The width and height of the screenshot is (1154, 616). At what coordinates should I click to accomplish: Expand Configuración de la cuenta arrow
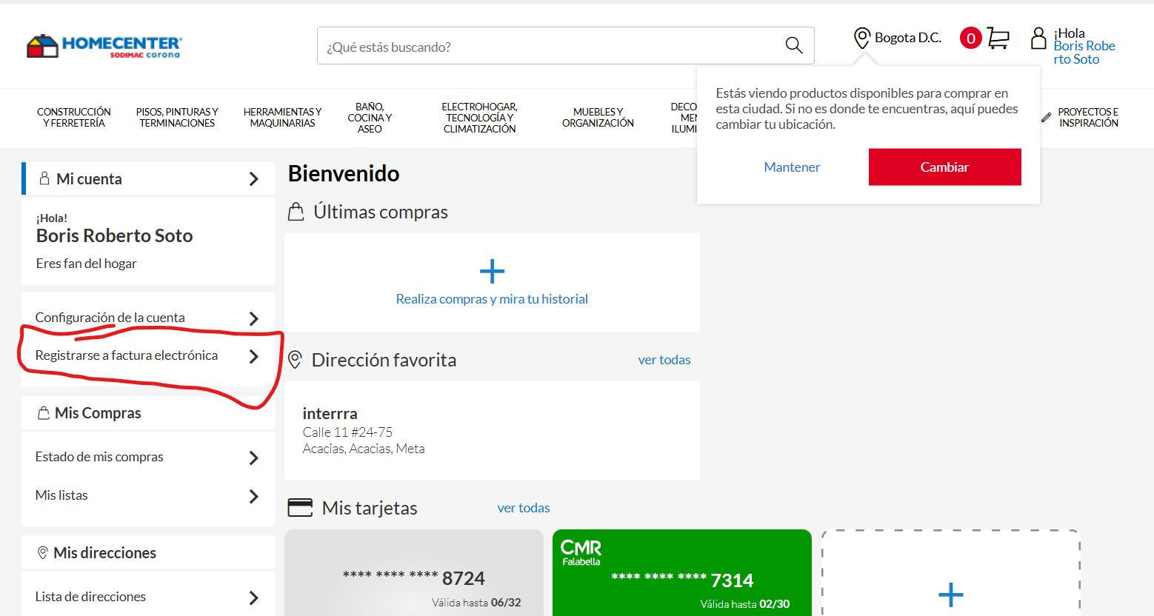[253, 318]
